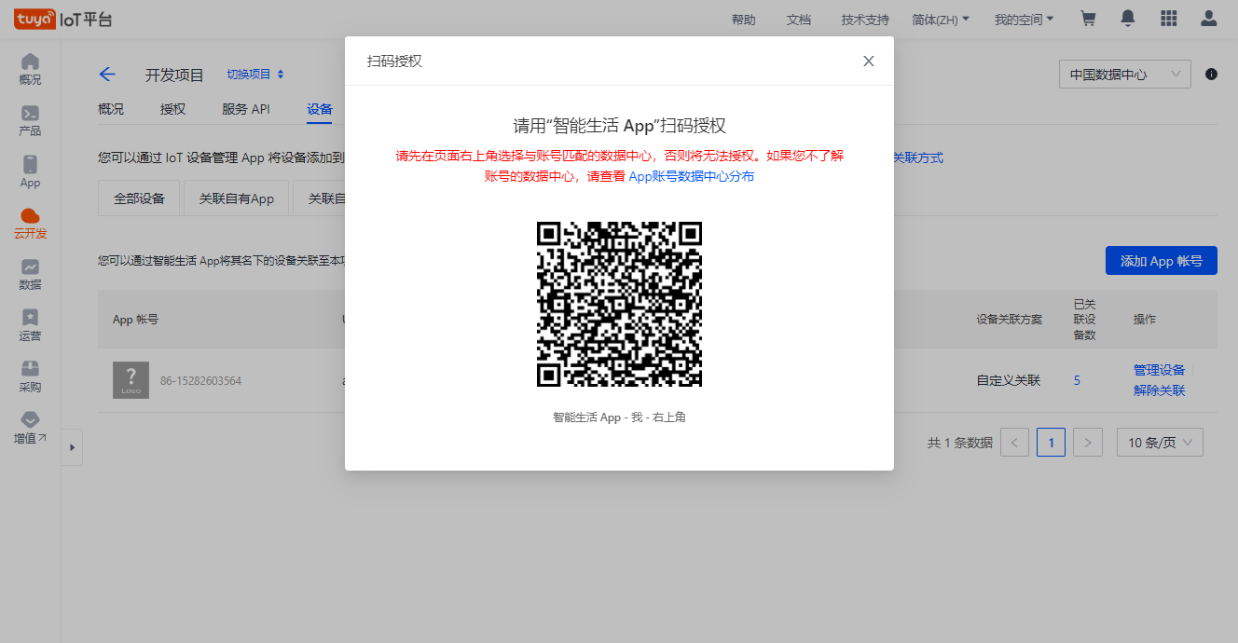Click the authorization QR code
The width and height of the screenshot is (1238, 643).
[x=619, y=304]
